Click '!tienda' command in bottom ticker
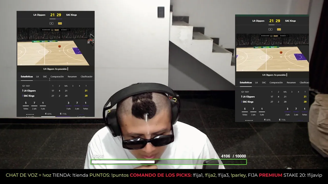328x184 pixels. coord(80,175)
